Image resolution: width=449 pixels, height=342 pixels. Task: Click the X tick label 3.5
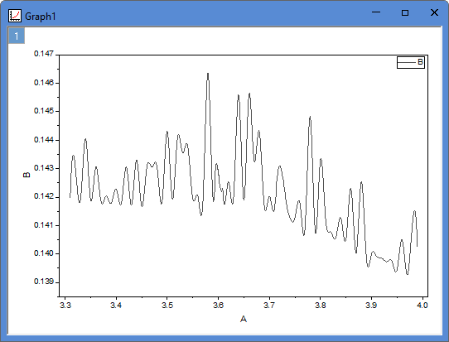pyautogui.click(x=167, y=305)
